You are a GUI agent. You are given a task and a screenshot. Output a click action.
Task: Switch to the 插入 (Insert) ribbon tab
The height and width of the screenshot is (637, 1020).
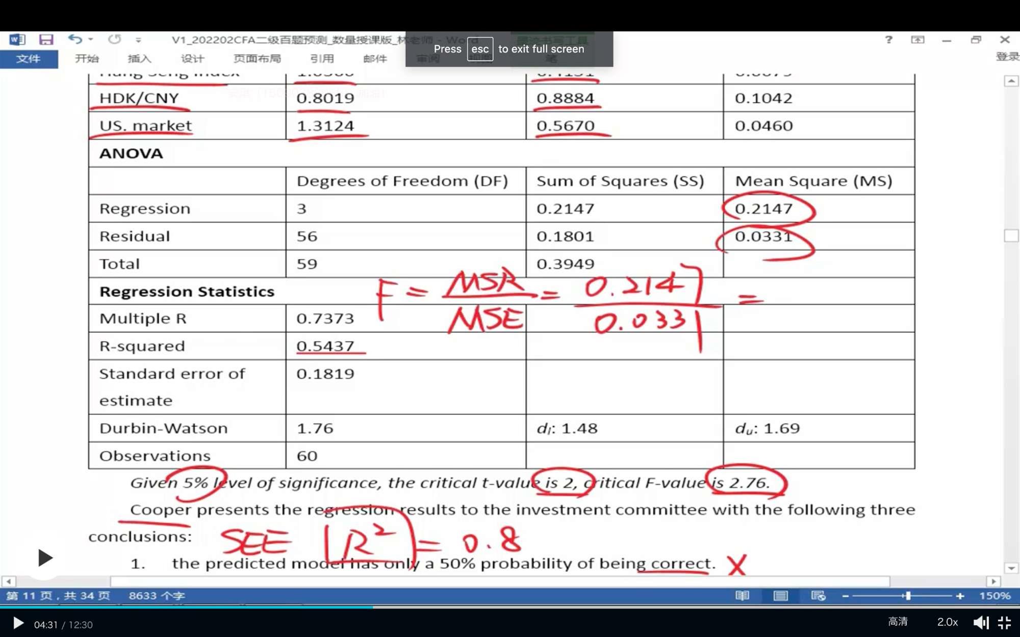[x=139, y=59]
